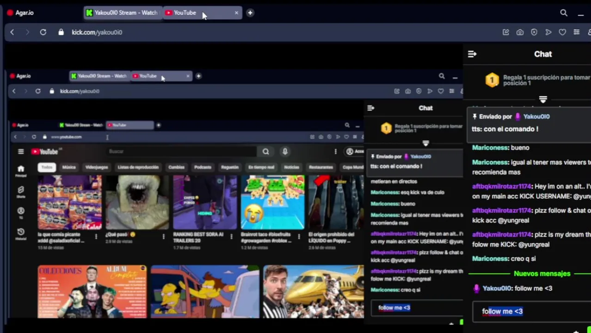The image size is (591, 333).
Task: Select the 'En tiempo real' filter chip
Action: pos(261,167)
